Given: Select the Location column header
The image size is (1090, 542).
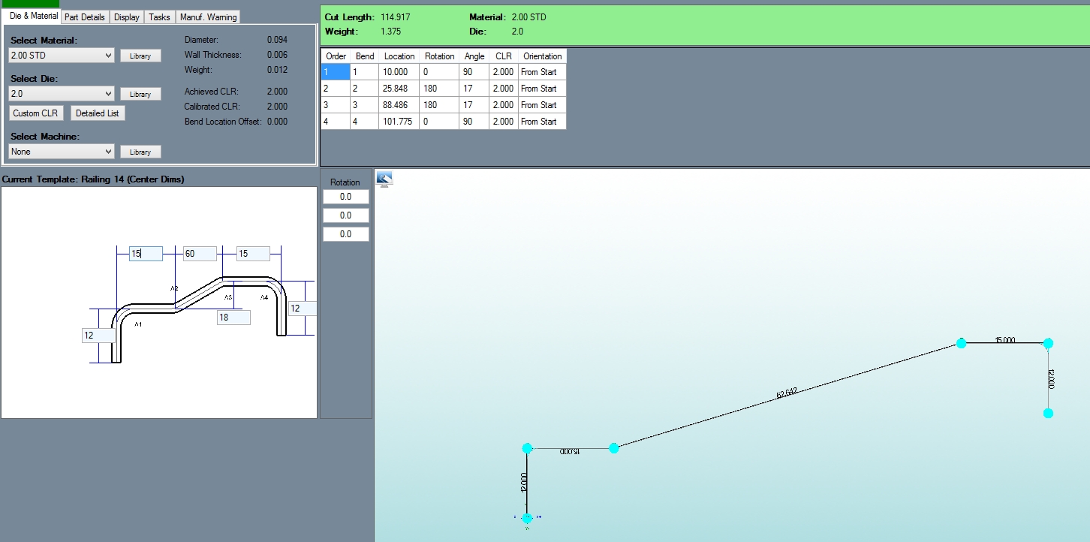Looking at the screenshot, I should click(399, 56).
